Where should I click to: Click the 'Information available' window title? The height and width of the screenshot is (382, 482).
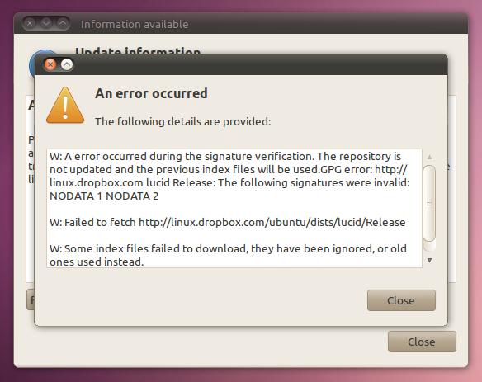(x=135, y=24)
